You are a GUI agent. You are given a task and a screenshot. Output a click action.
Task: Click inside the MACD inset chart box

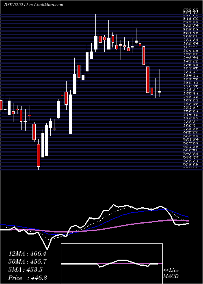click(x=112, y=264)
